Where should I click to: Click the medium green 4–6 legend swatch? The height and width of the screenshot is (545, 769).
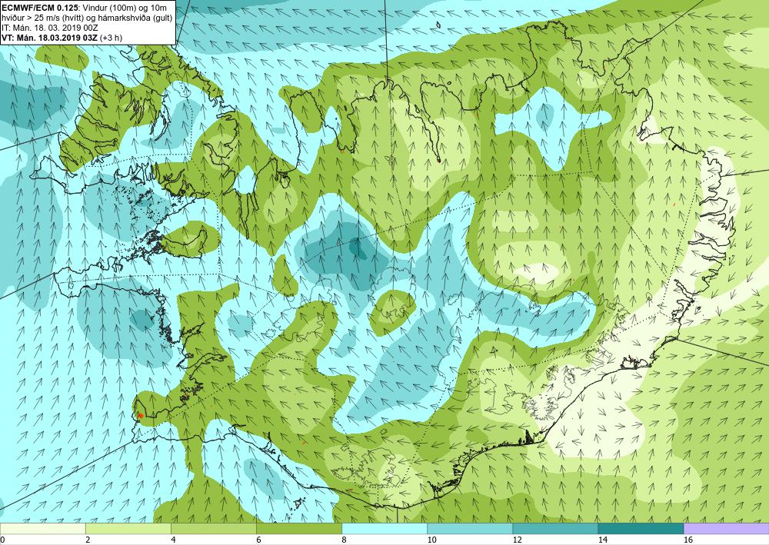pos(213,529)
